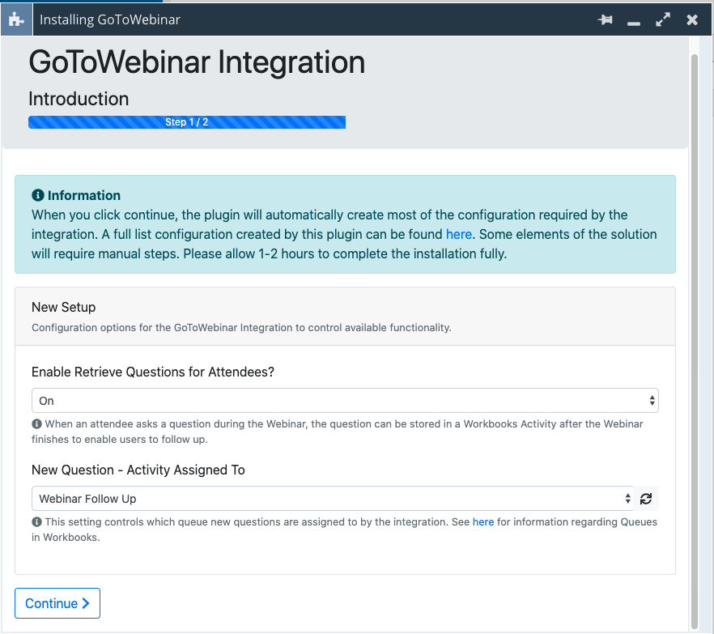714x634 pixels.
Task: Click info icon under Enable Retrieve Questions dropdown
Action: pyautogui.click(x=36, y=424)
